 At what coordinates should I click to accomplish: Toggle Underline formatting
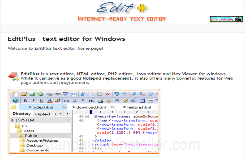(x=41, y=101)
